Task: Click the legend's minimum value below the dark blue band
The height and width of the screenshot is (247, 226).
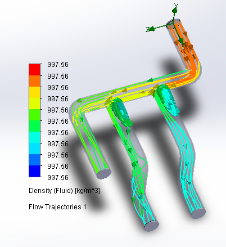Action: [58, 177]
